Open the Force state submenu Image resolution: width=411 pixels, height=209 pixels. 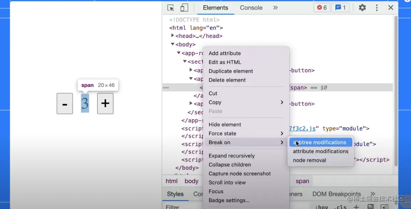coord(246,134)
